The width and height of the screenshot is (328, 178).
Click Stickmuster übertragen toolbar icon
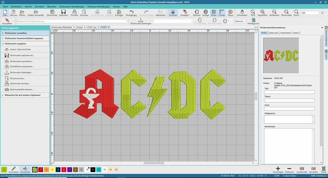[141, 22]
